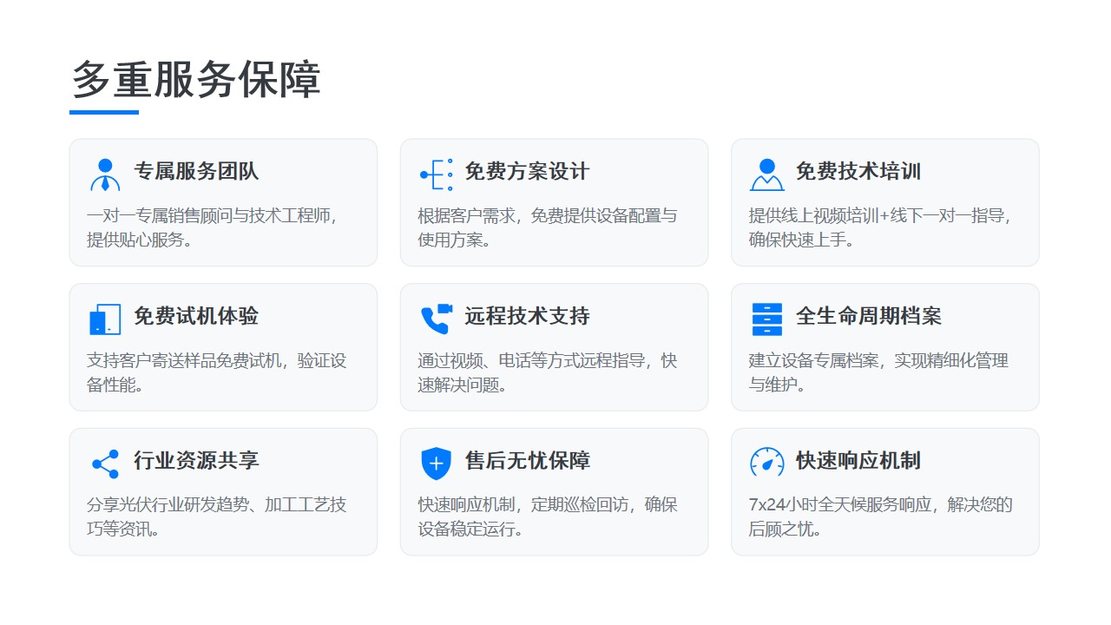Screen dimensions: 1111x625
Task: Click the share icon beside 行业资源共享
Action: 105,464
